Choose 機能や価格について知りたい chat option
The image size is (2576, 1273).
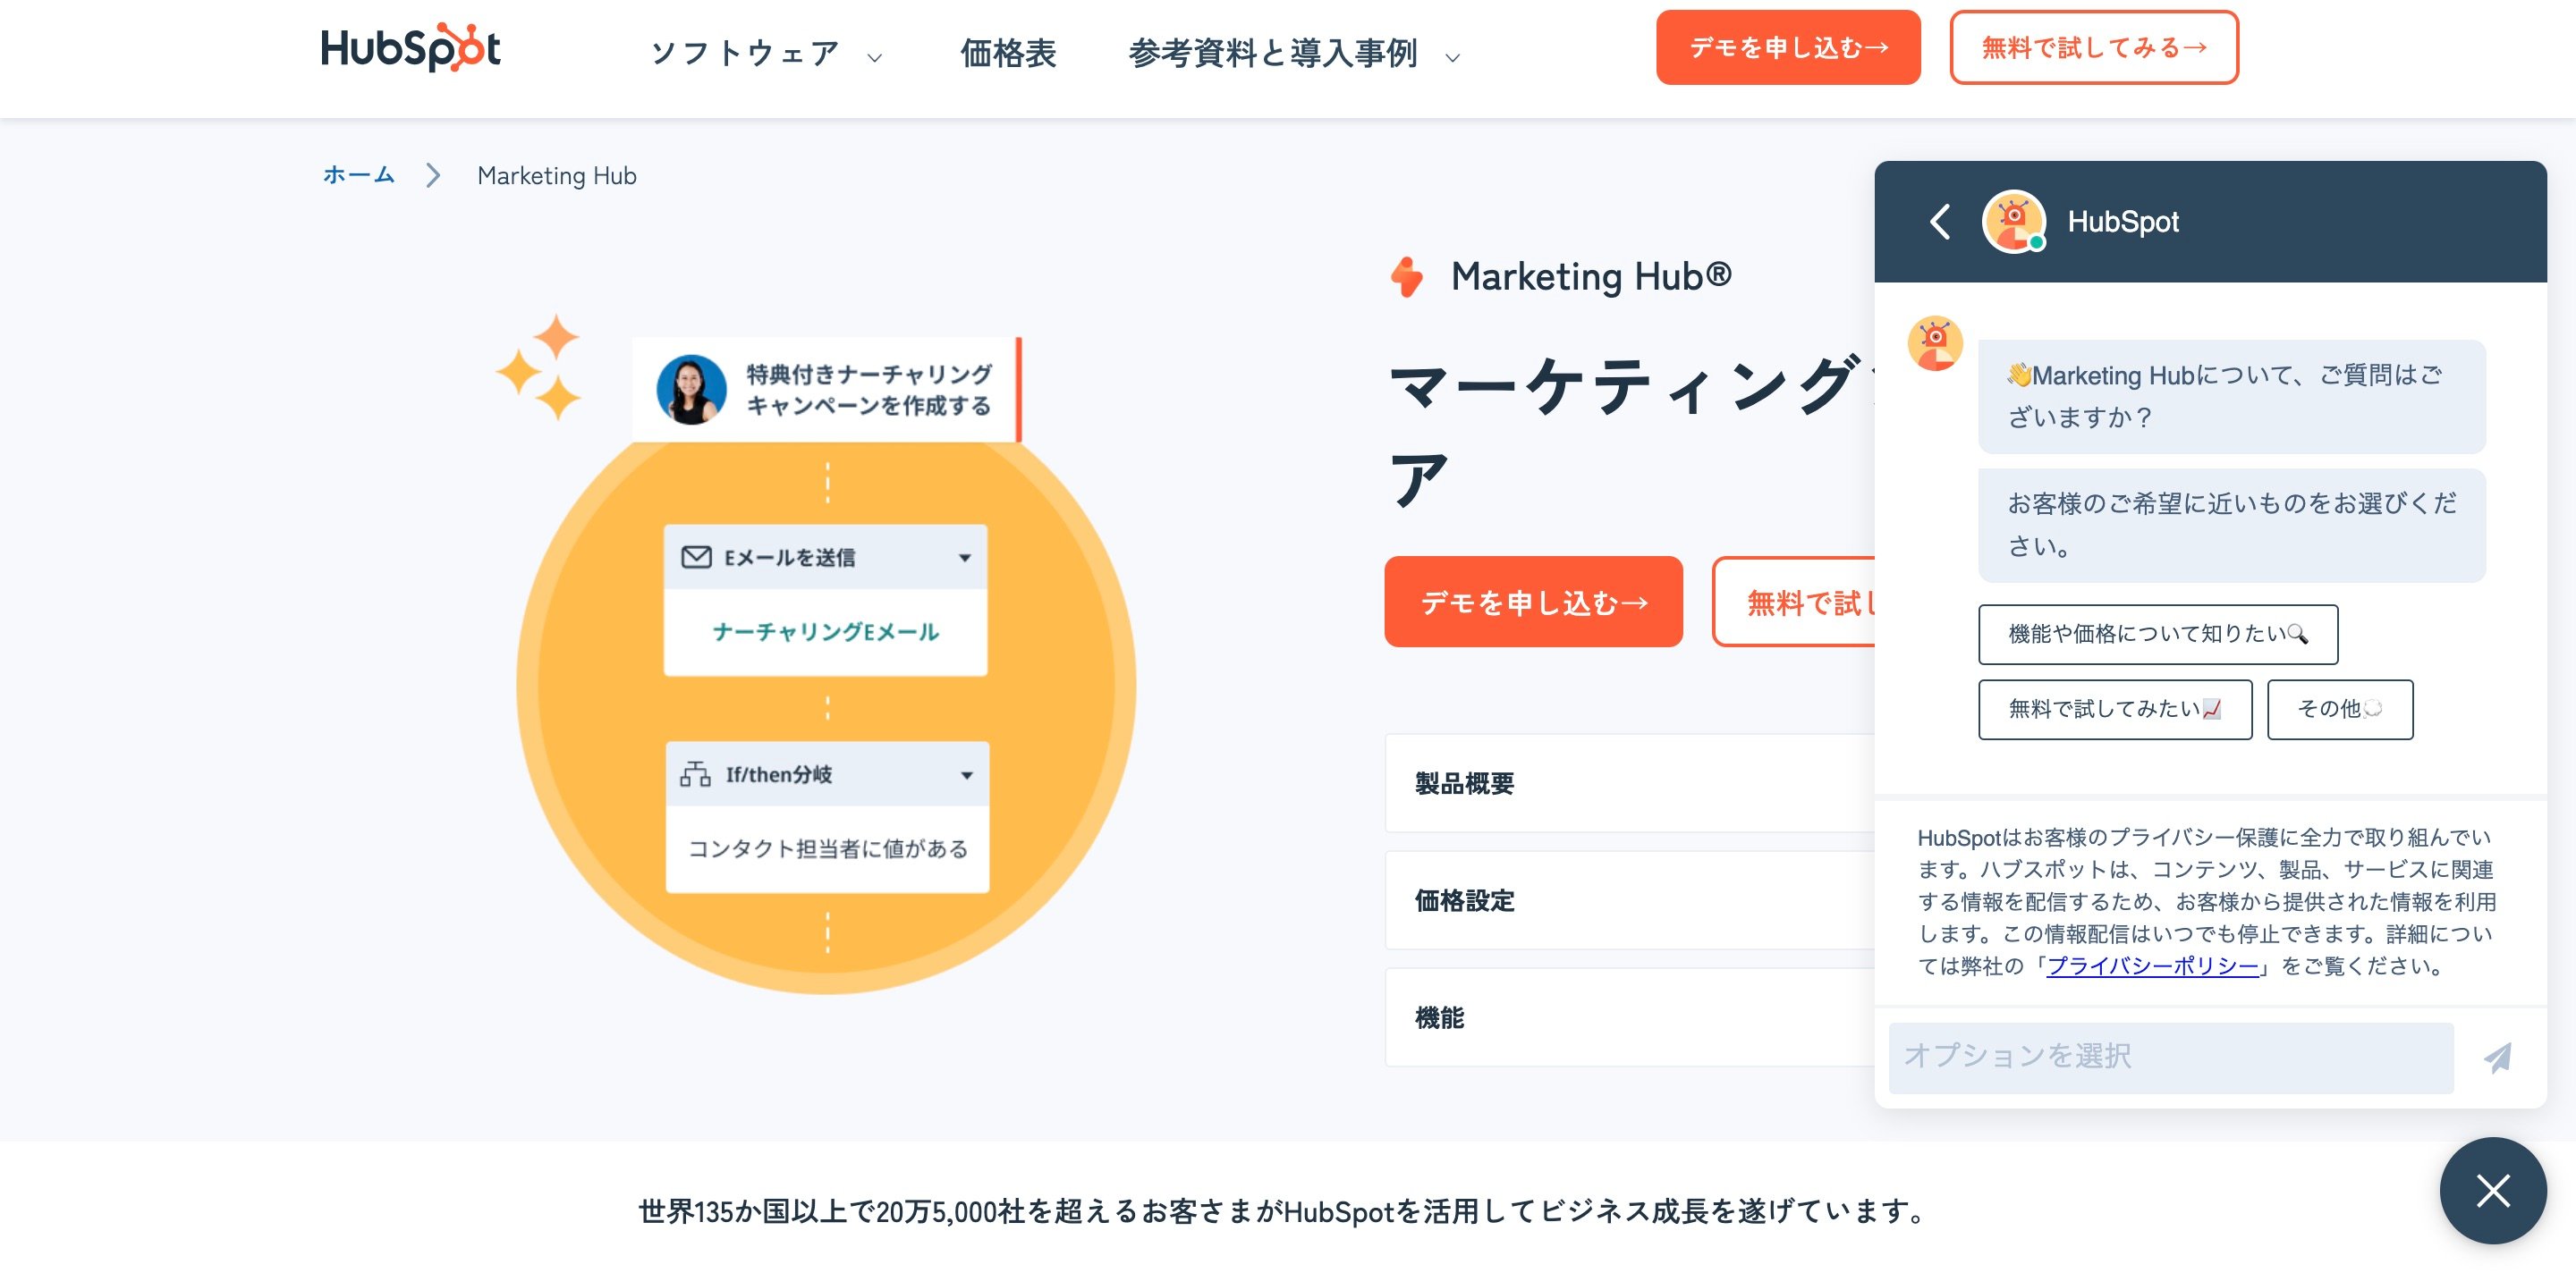click(2157, 634)
